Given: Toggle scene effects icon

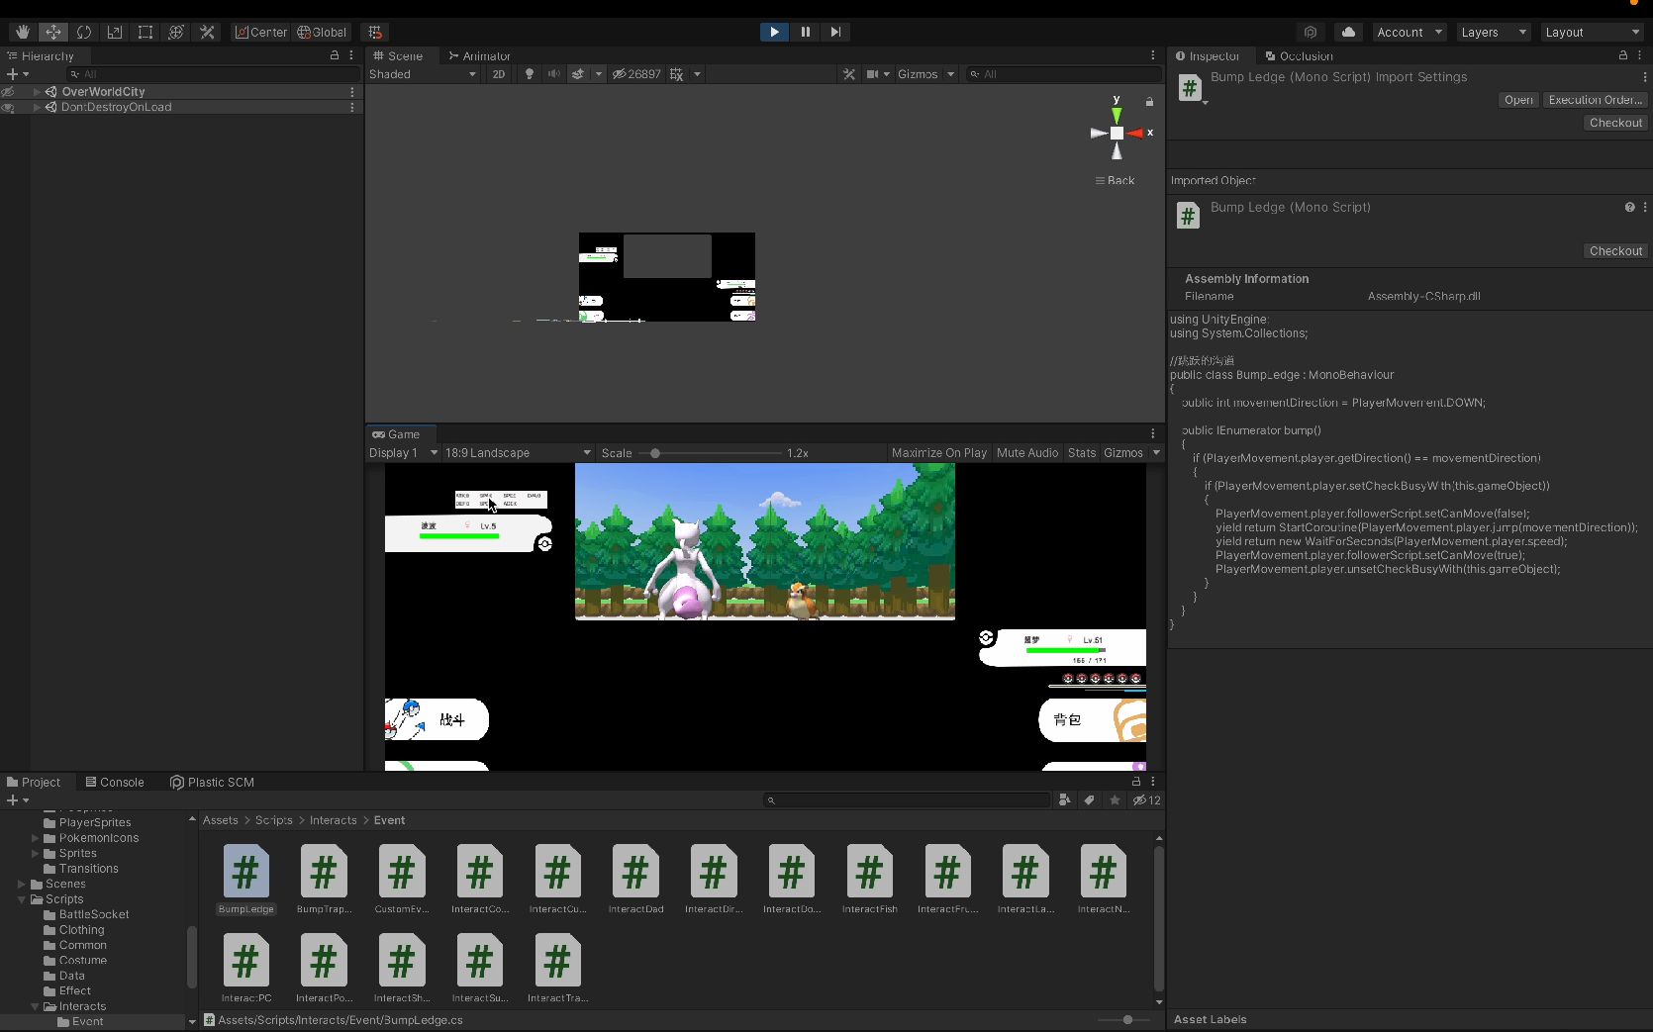Looking at the screenshot, I should click(x=578, y=74).
